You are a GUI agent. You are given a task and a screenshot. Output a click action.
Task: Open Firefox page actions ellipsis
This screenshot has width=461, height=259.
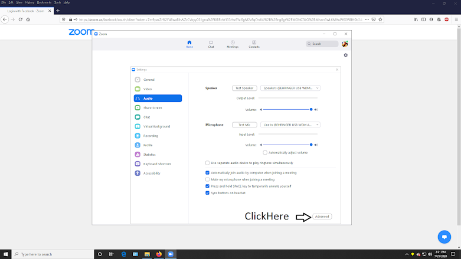(367, 19)
